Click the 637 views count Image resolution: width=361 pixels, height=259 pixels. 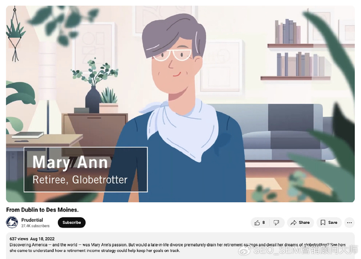(19, 239)
